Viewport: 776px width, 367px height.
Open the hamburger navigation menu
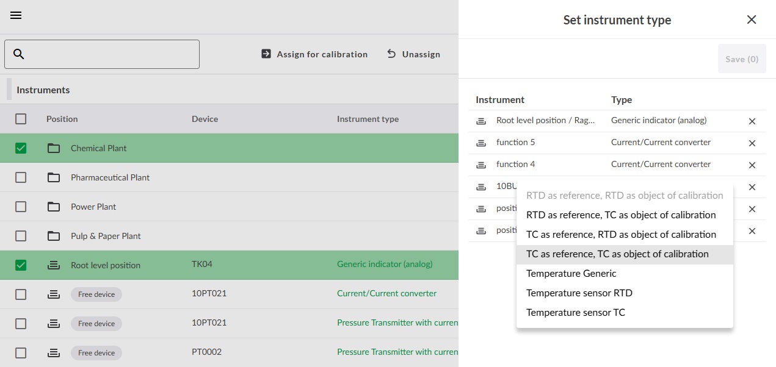click(16, 16)
